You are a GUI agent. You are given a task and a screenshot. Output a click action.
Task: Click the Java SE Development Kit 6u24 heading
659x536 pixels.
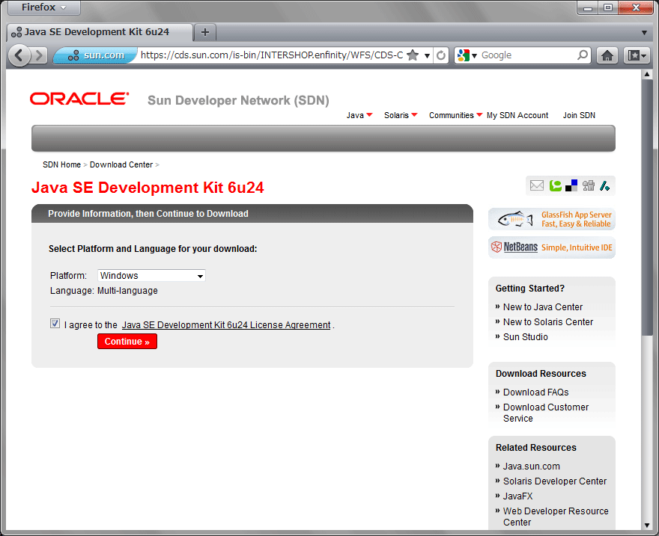(x=148, y=188)
